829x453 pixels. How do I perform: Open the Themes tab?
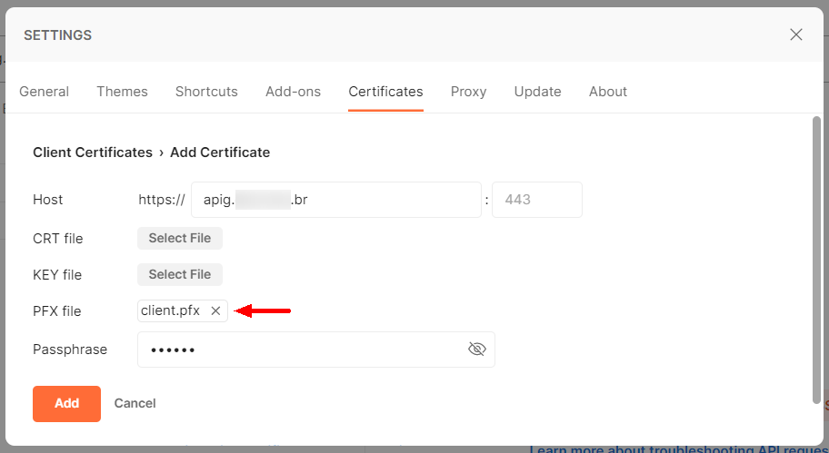(x=122, y=92)
